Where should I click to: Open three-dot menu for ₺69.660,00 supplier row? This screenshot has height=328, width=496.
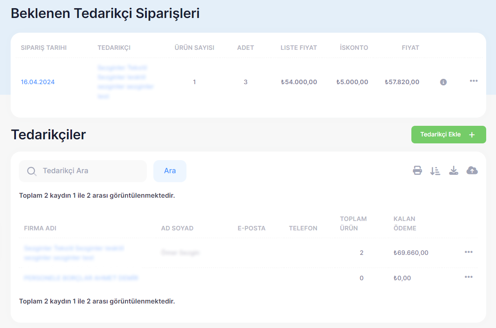pyautogui.click(x=469, y=252)
